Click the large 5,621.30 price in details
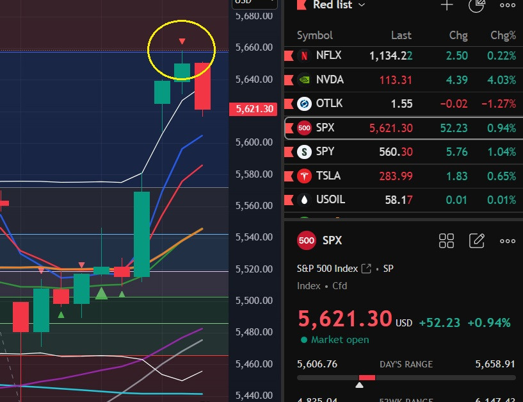 (x=345, y=319)
